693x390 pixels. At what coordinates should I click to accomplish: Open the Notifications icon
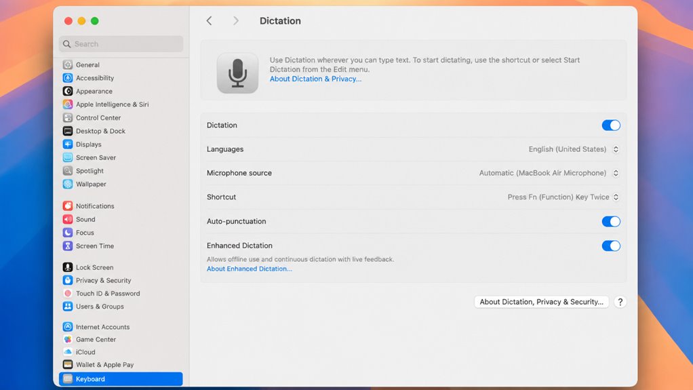tap(68, 206)
